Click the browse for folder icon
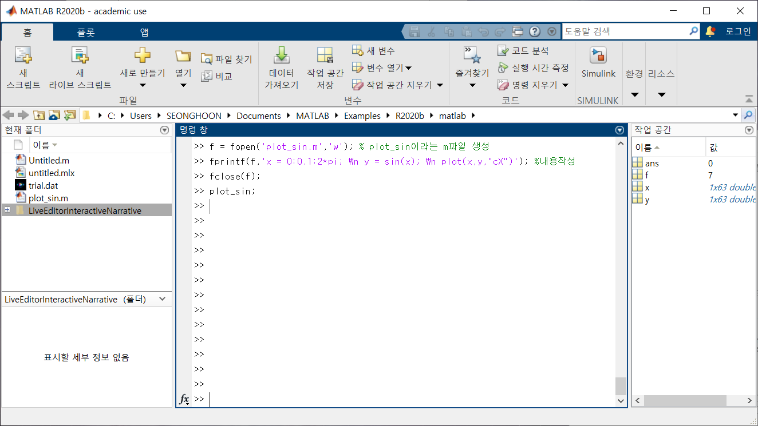The width and height of the screenshot is (758, 426). pyautogui.click(x=54, y=116)
